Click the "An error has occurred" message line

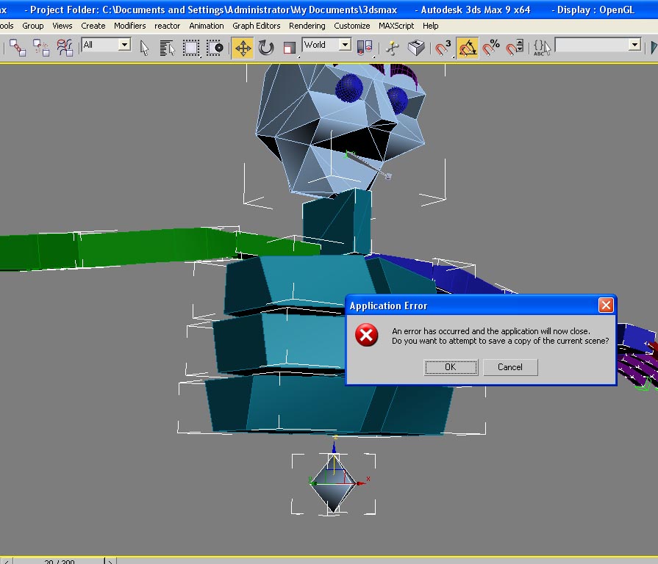(491, 331)
